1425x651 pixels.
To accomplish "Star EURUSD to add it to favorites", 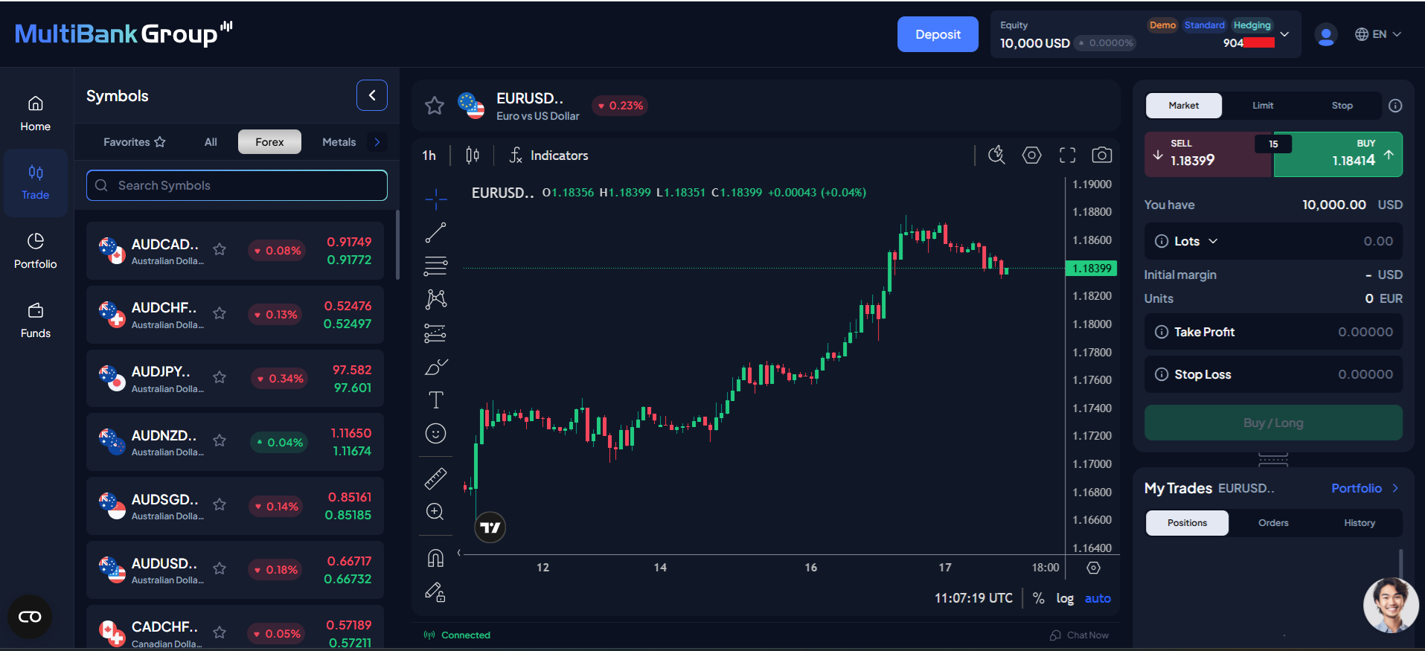I will pos(434,106).
